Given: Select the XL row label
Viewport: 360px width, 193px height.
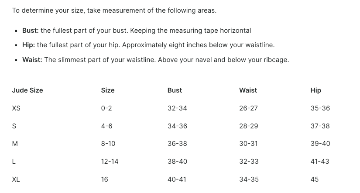Looking at the screenshot, I should (x=16, y=179).
